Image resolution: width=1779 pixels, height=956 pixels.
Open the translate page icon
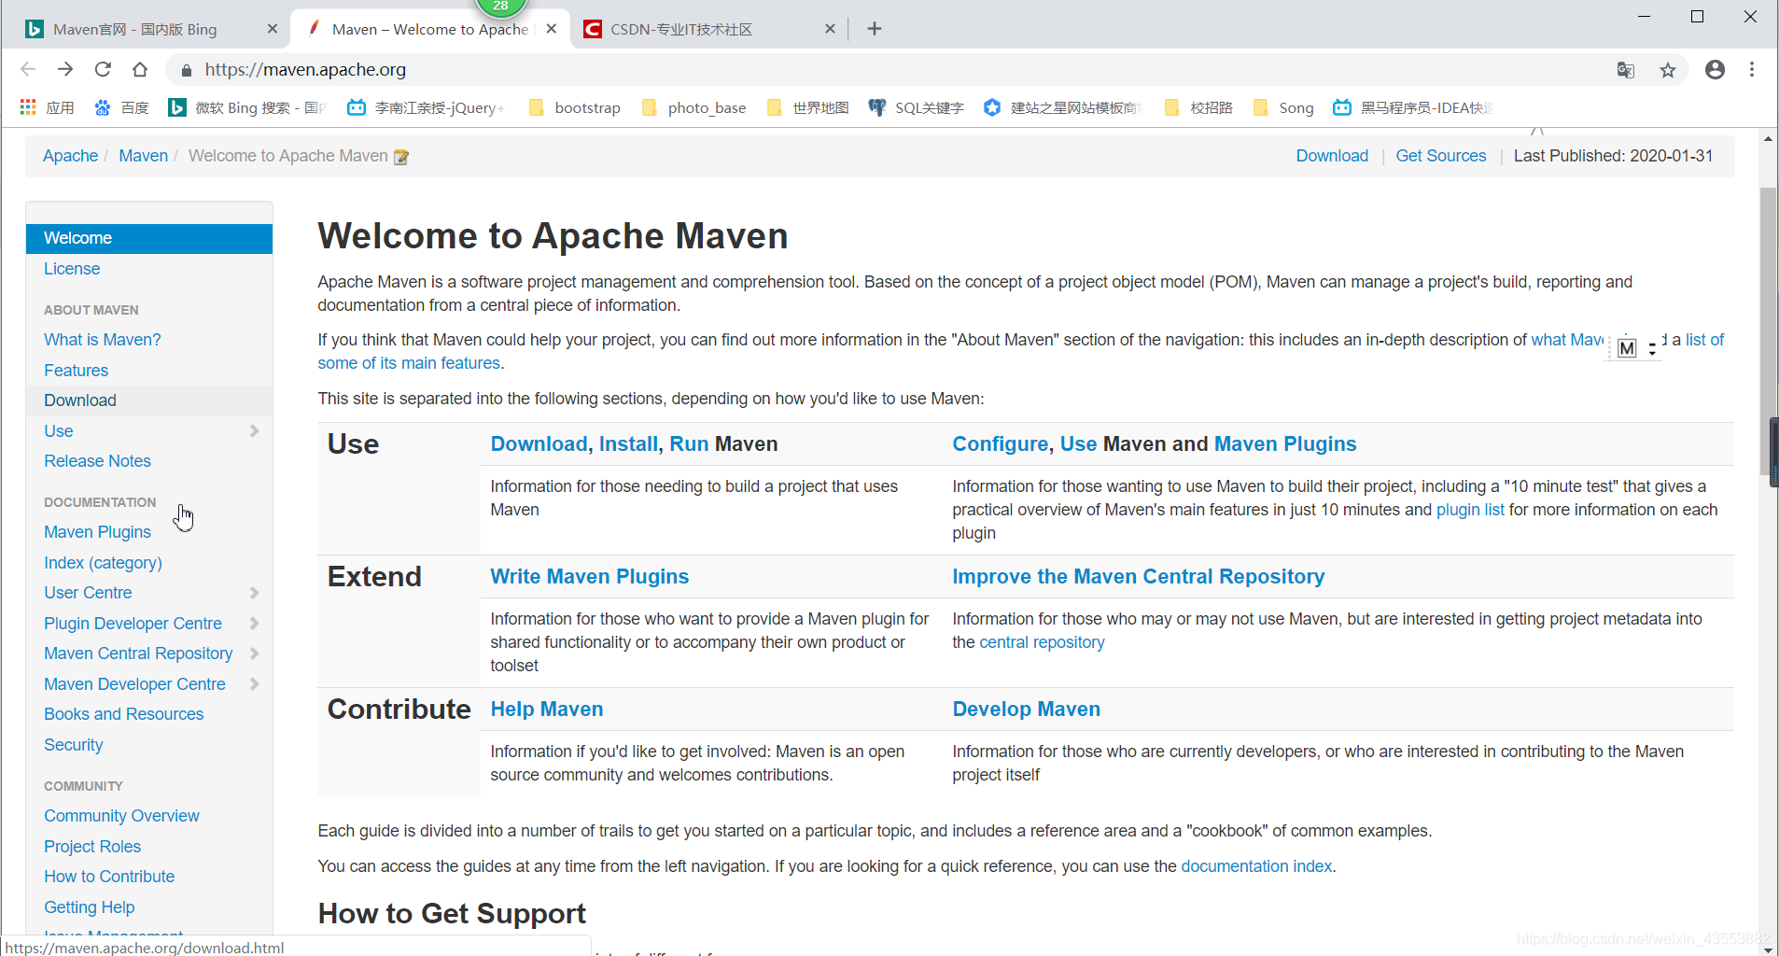pyautogui.click(x=1626, y=70)
